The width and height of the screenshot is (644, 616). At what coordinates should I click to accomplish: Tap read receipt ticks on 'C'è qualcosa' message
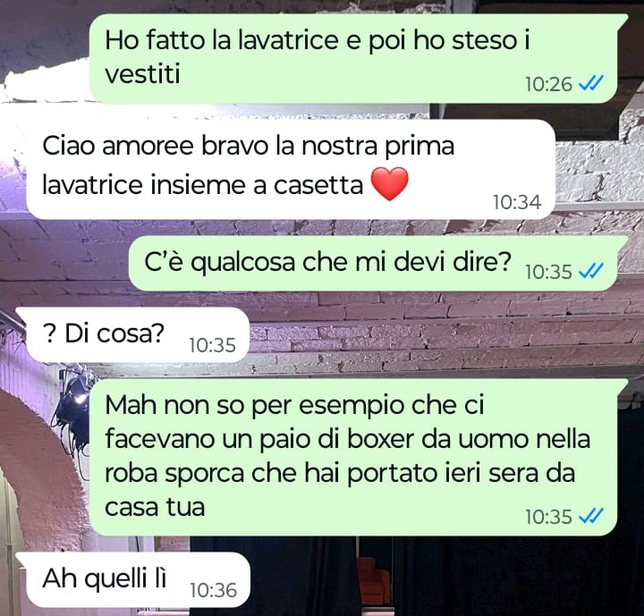(590, 271)
